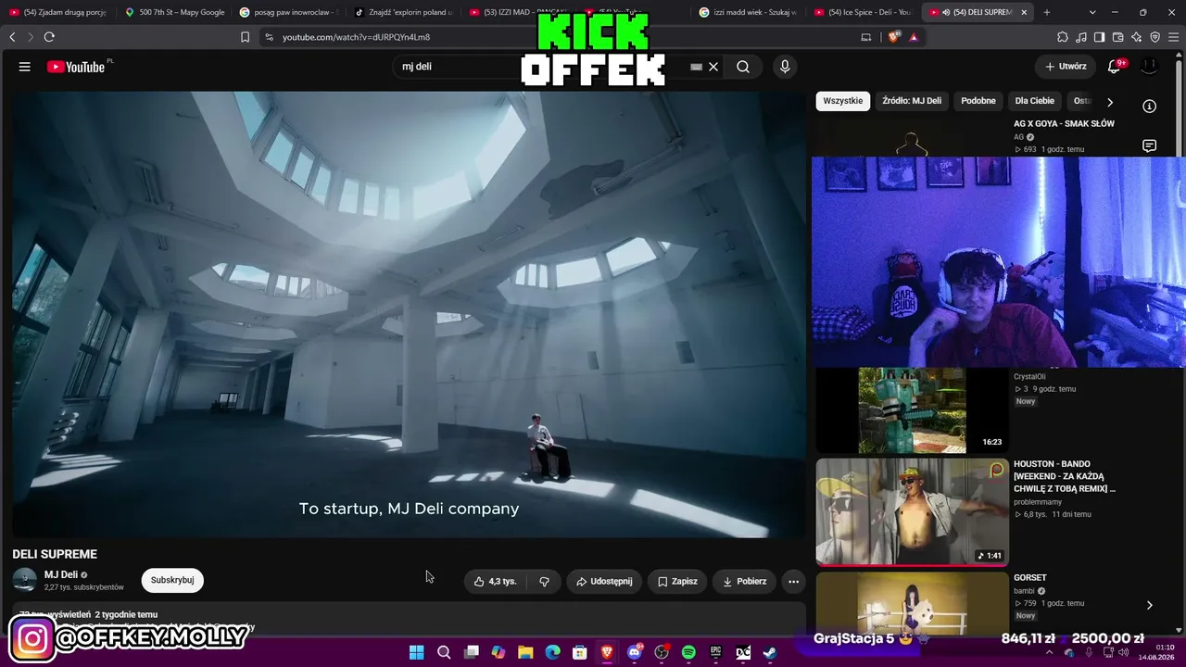Switch to the posąg paw inowroclaw tab
This screenshot has width=1186, height=667.
coord(290,12)
